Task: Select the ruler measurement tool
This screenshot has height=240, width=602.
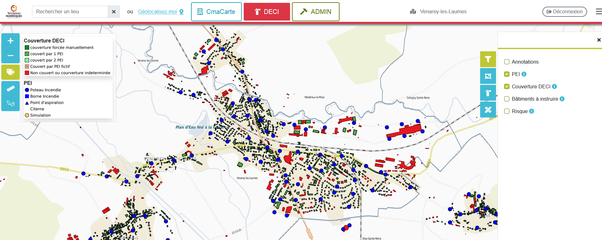Action: coord(10,89)
